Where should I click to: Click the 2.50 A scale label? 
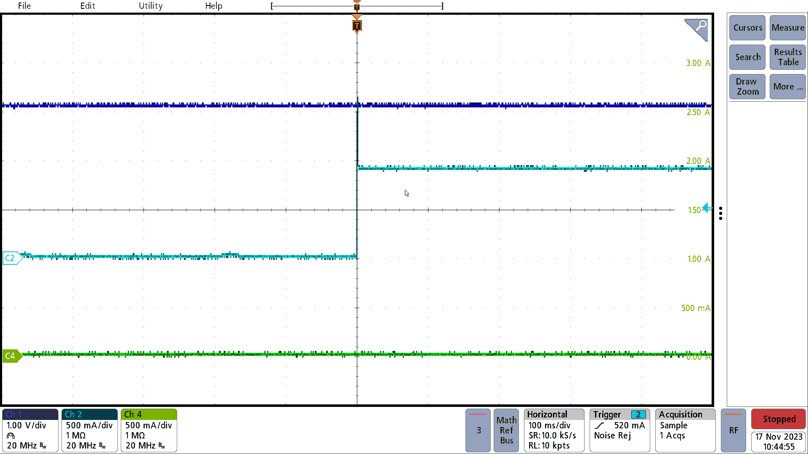[698, 112]
